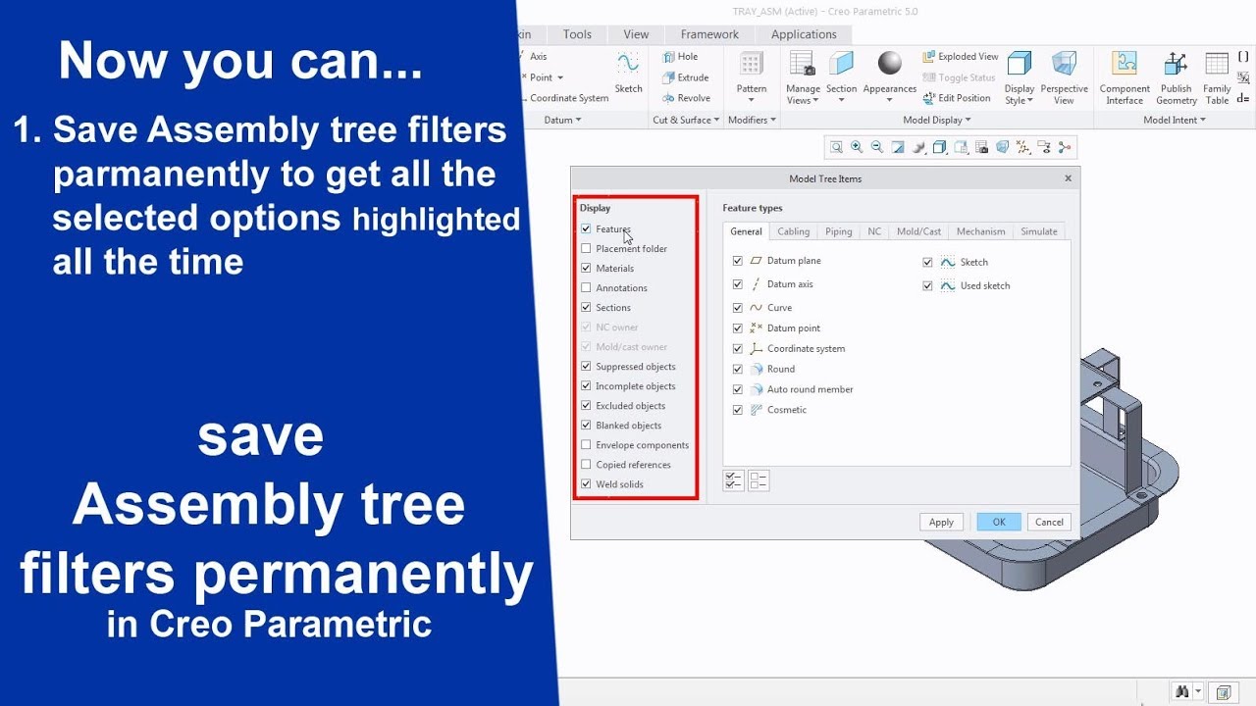
Task: Check the Placement folder checkbox
Action: tap(586, 249)
